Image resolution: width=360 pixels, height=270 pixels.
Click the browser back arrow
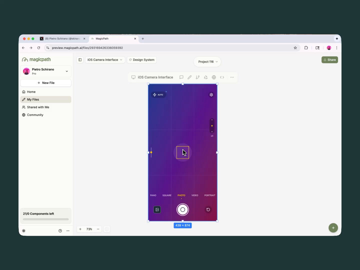pyautogui.click(x=23, y=48)
